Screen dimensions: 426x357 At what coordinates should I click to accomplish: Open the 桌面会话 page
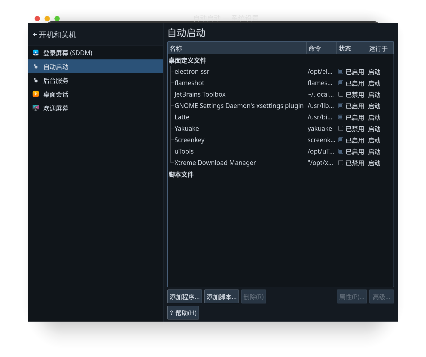click(96, 94)
